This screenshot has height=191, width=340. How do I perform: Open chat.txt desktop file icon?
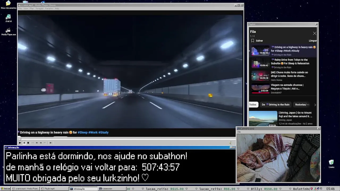click(x=8, y=18)
